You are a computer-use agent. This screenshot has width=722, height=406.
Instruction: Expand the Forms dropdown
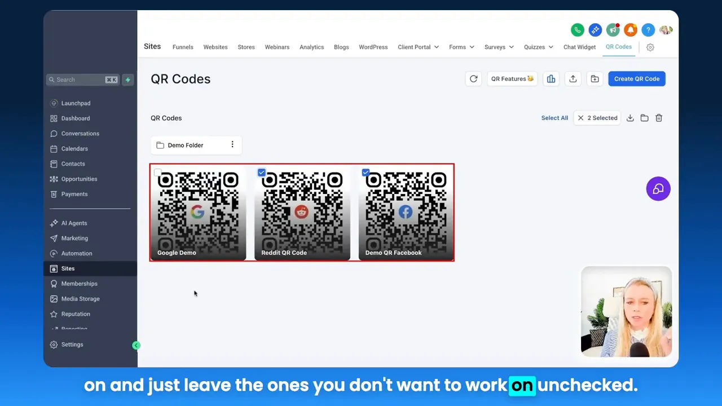point(461,47)
